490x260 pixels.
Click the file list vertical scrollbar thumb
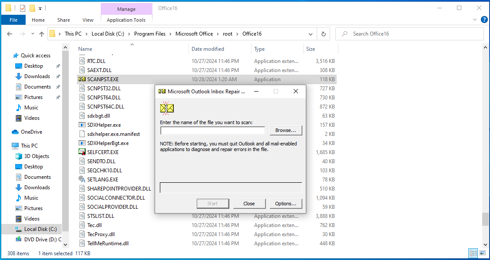pos(485,219)
